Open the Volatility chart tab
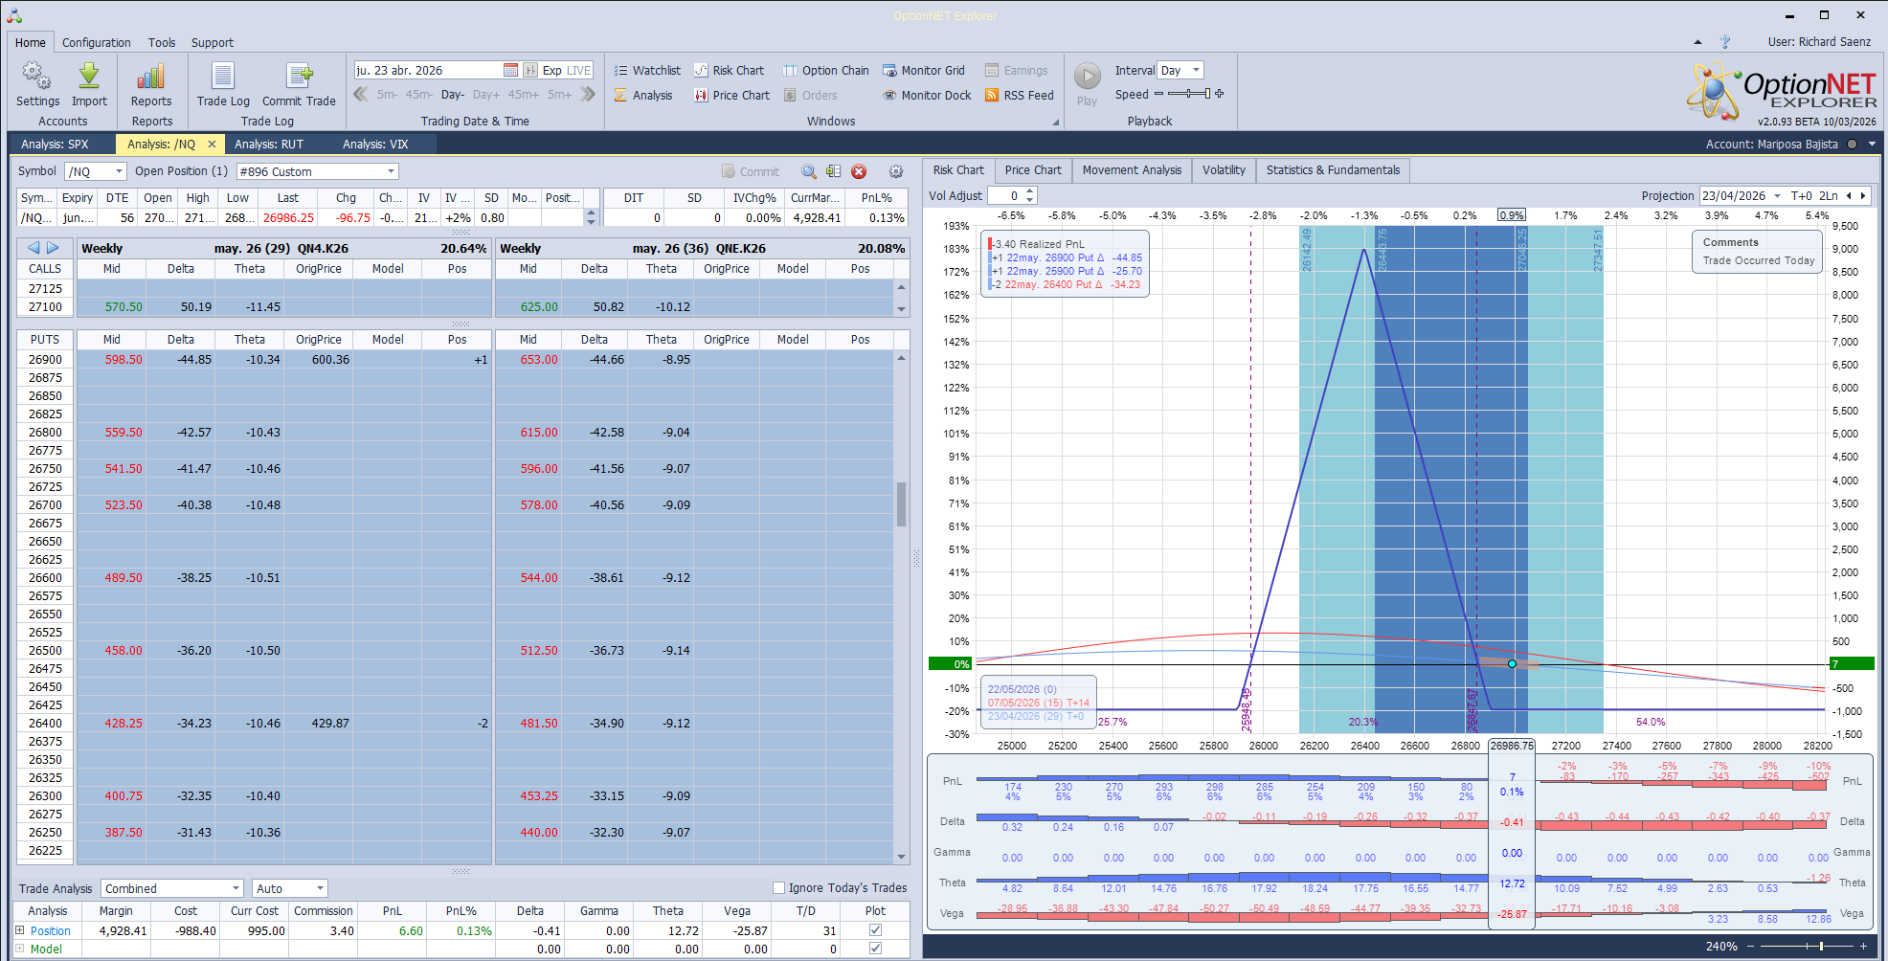This screenshot has width=1888, height=961. tap(1224, 170)
